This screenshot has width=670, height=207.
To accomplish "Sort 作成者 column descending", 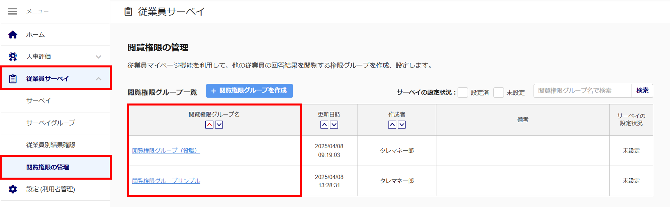I will (402, 125).
